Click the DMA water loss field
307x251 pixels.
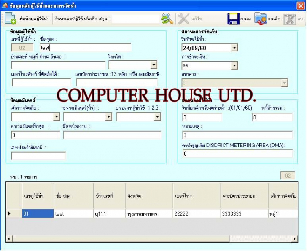pos(237,154)
